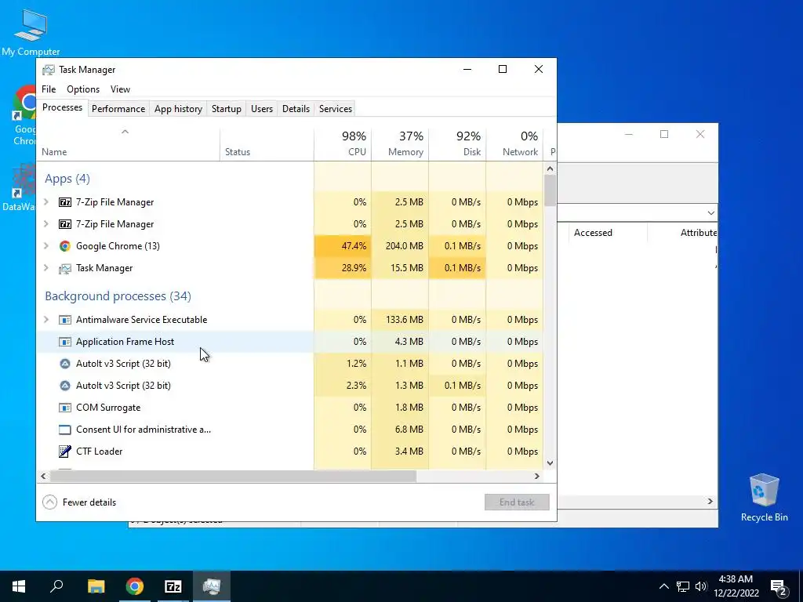Click the Consent UI process icon
This screenshot has height=602, width=803.
[x=65, y=430]
